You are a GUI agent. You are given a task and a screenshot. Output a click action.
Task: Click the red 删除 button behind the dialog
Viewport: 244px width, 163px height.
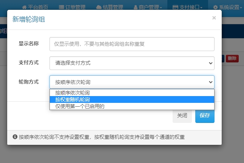click(x=232, y=59)
